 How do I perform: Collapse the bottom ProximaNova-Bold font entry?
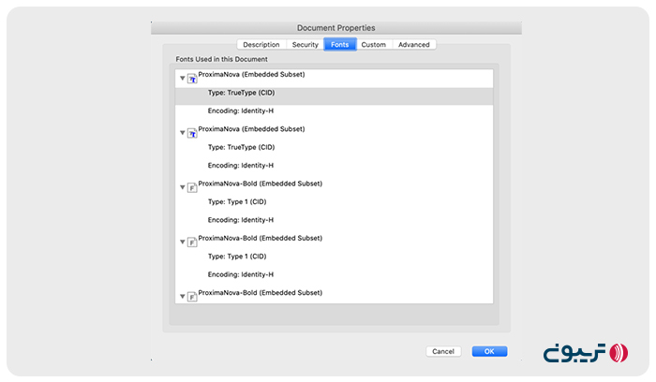coord(183,296)
